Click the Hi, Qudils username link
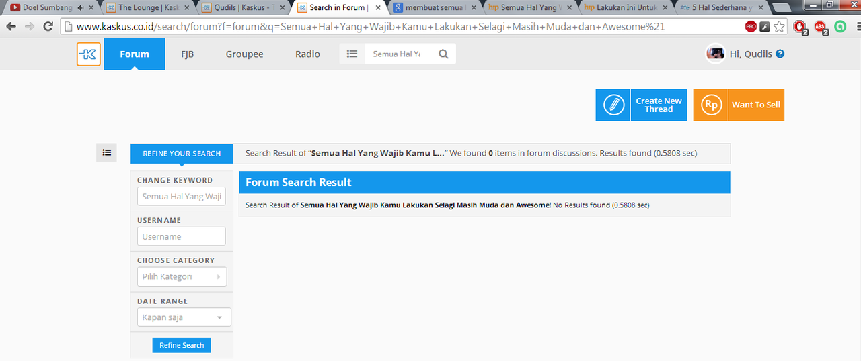 click(751, 54)
